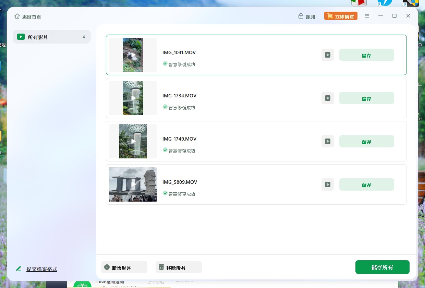This screenshot has height=288, width=425.
Task: Close the video repair window
Action: tap(408, 16)
